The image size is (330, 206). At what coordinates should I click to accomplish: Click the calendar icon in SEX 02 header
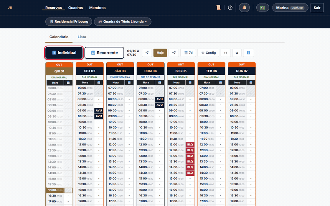[99, 83]
